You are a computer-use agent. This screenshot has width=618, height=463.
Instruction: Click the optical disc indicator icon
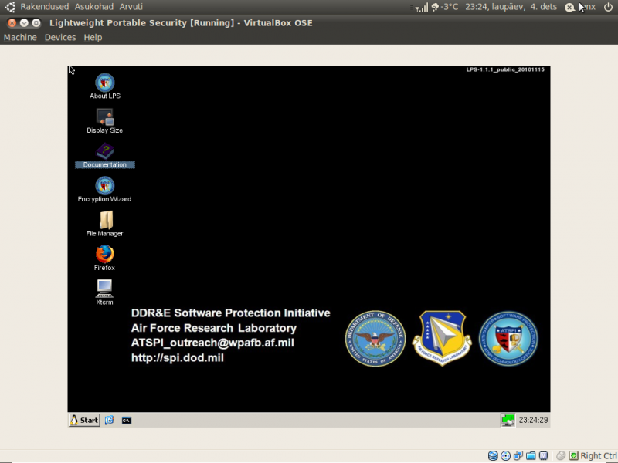(x=505, y=455)
